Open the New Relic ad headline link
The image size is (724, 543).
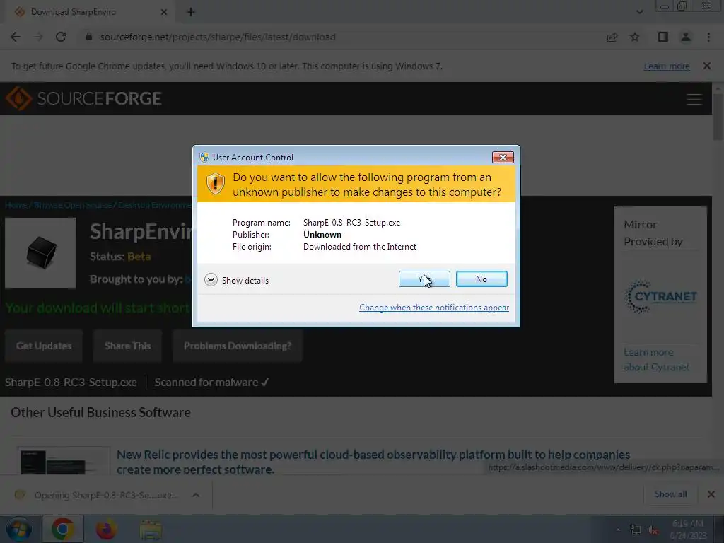coord(373,462)
